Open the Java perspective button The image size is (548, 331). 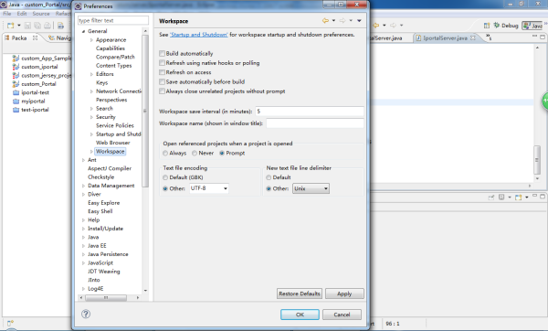point(532,26)
